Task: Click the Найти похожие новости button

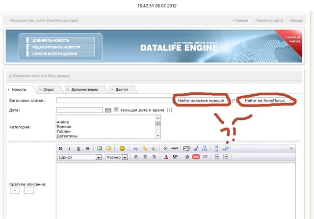Action: pyautogui.click(x=201, y=100)
